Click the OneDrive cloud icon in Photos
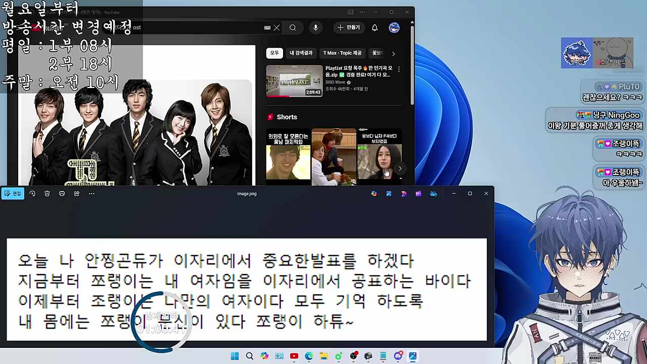Screen dimensions: 647x364 click(434, 194)
